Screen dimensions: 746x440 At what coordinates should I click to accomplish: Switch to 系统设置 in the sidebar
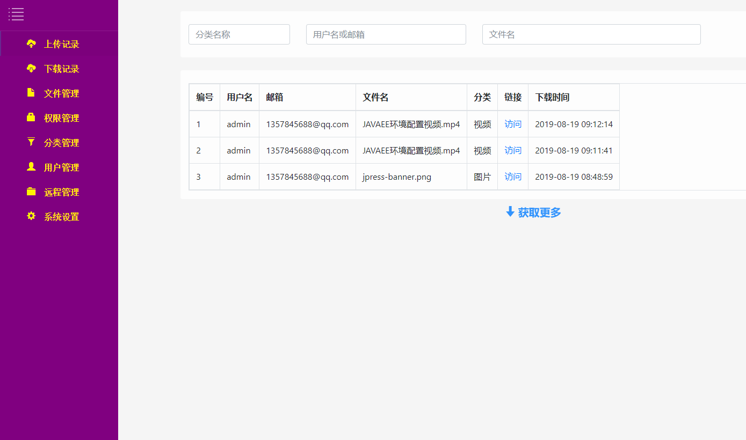pos(62,216)
